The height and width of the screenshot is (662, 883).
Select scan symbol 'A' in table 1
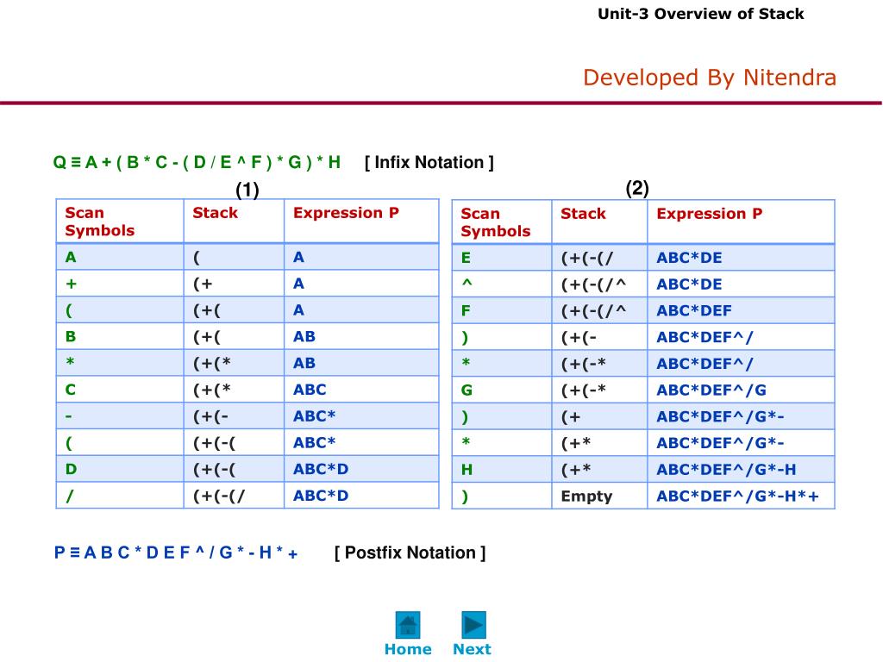(71, 257)
